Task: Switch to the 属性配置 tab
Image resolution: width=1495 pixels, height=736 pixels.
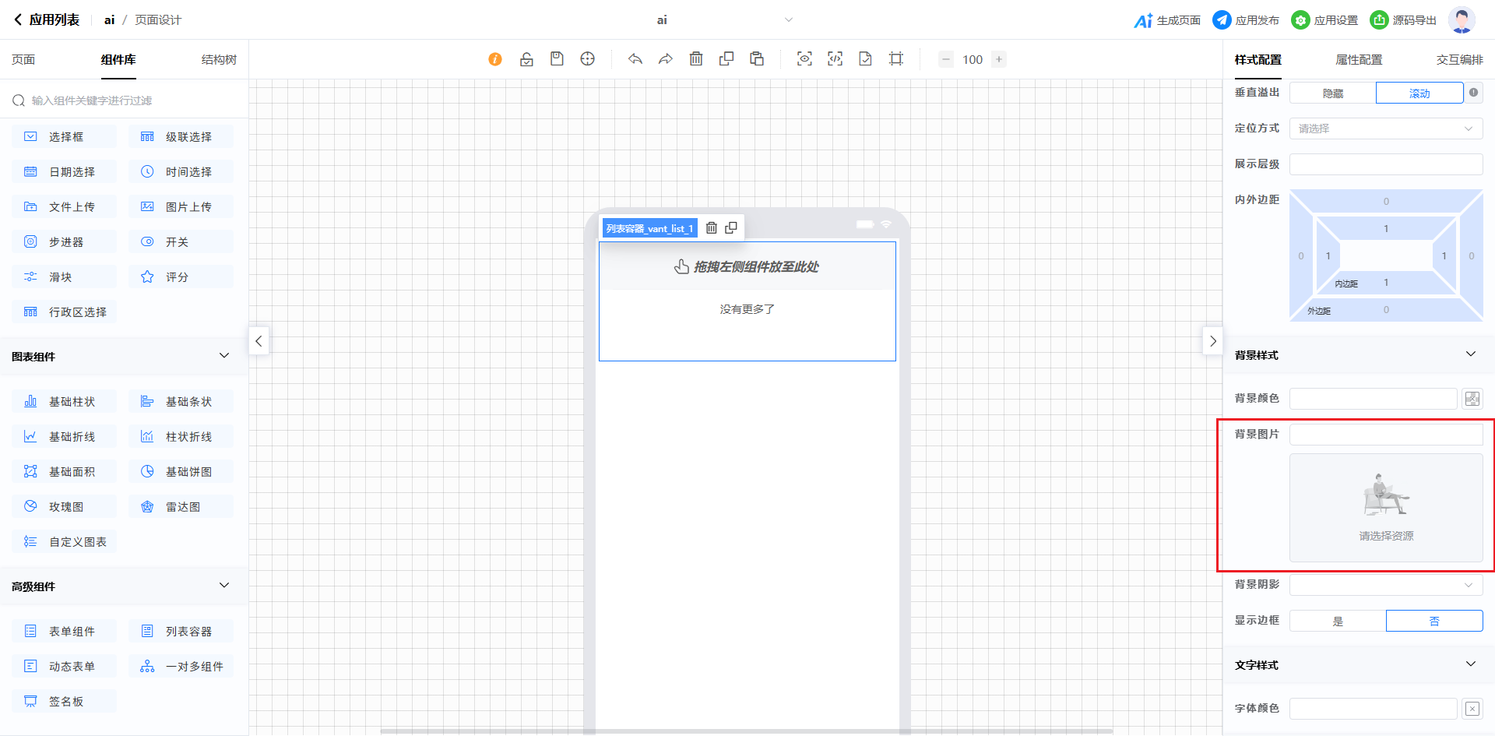Action: point(1359,60)
